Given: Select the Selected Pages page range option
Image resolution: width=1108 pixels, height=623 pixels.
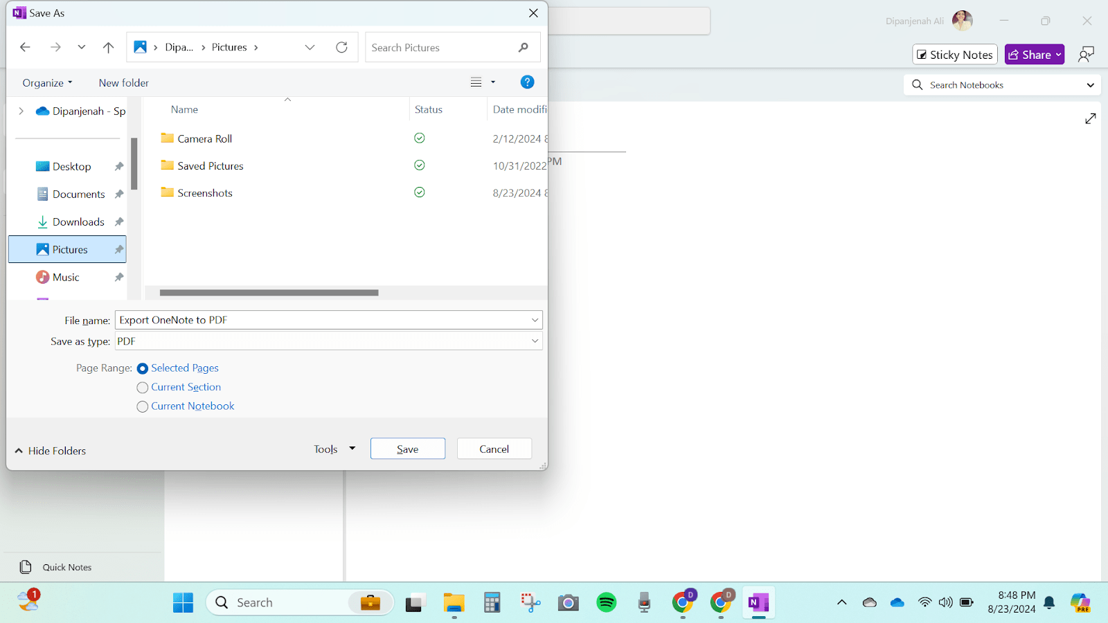Looking at the screenshot, I should click(142, 368).
